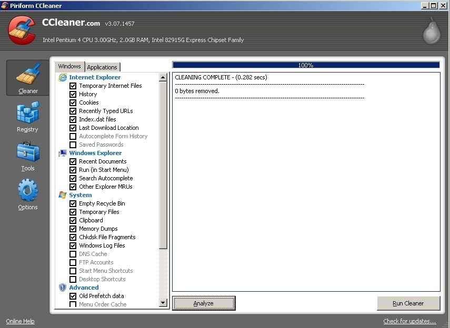Click the Piriform pear icon
This screenshot has width=450, height=328.
tap(432, 30)
